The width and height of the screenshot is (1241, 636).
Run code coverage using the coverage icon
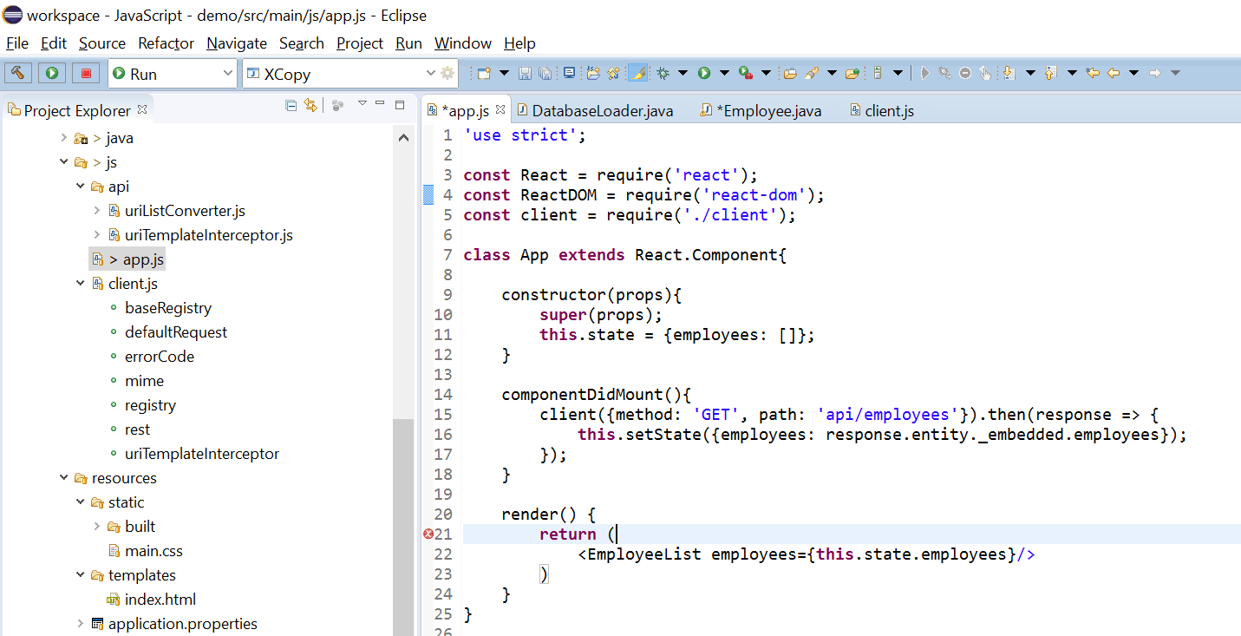pyautogui.click(x=744, y=73)
